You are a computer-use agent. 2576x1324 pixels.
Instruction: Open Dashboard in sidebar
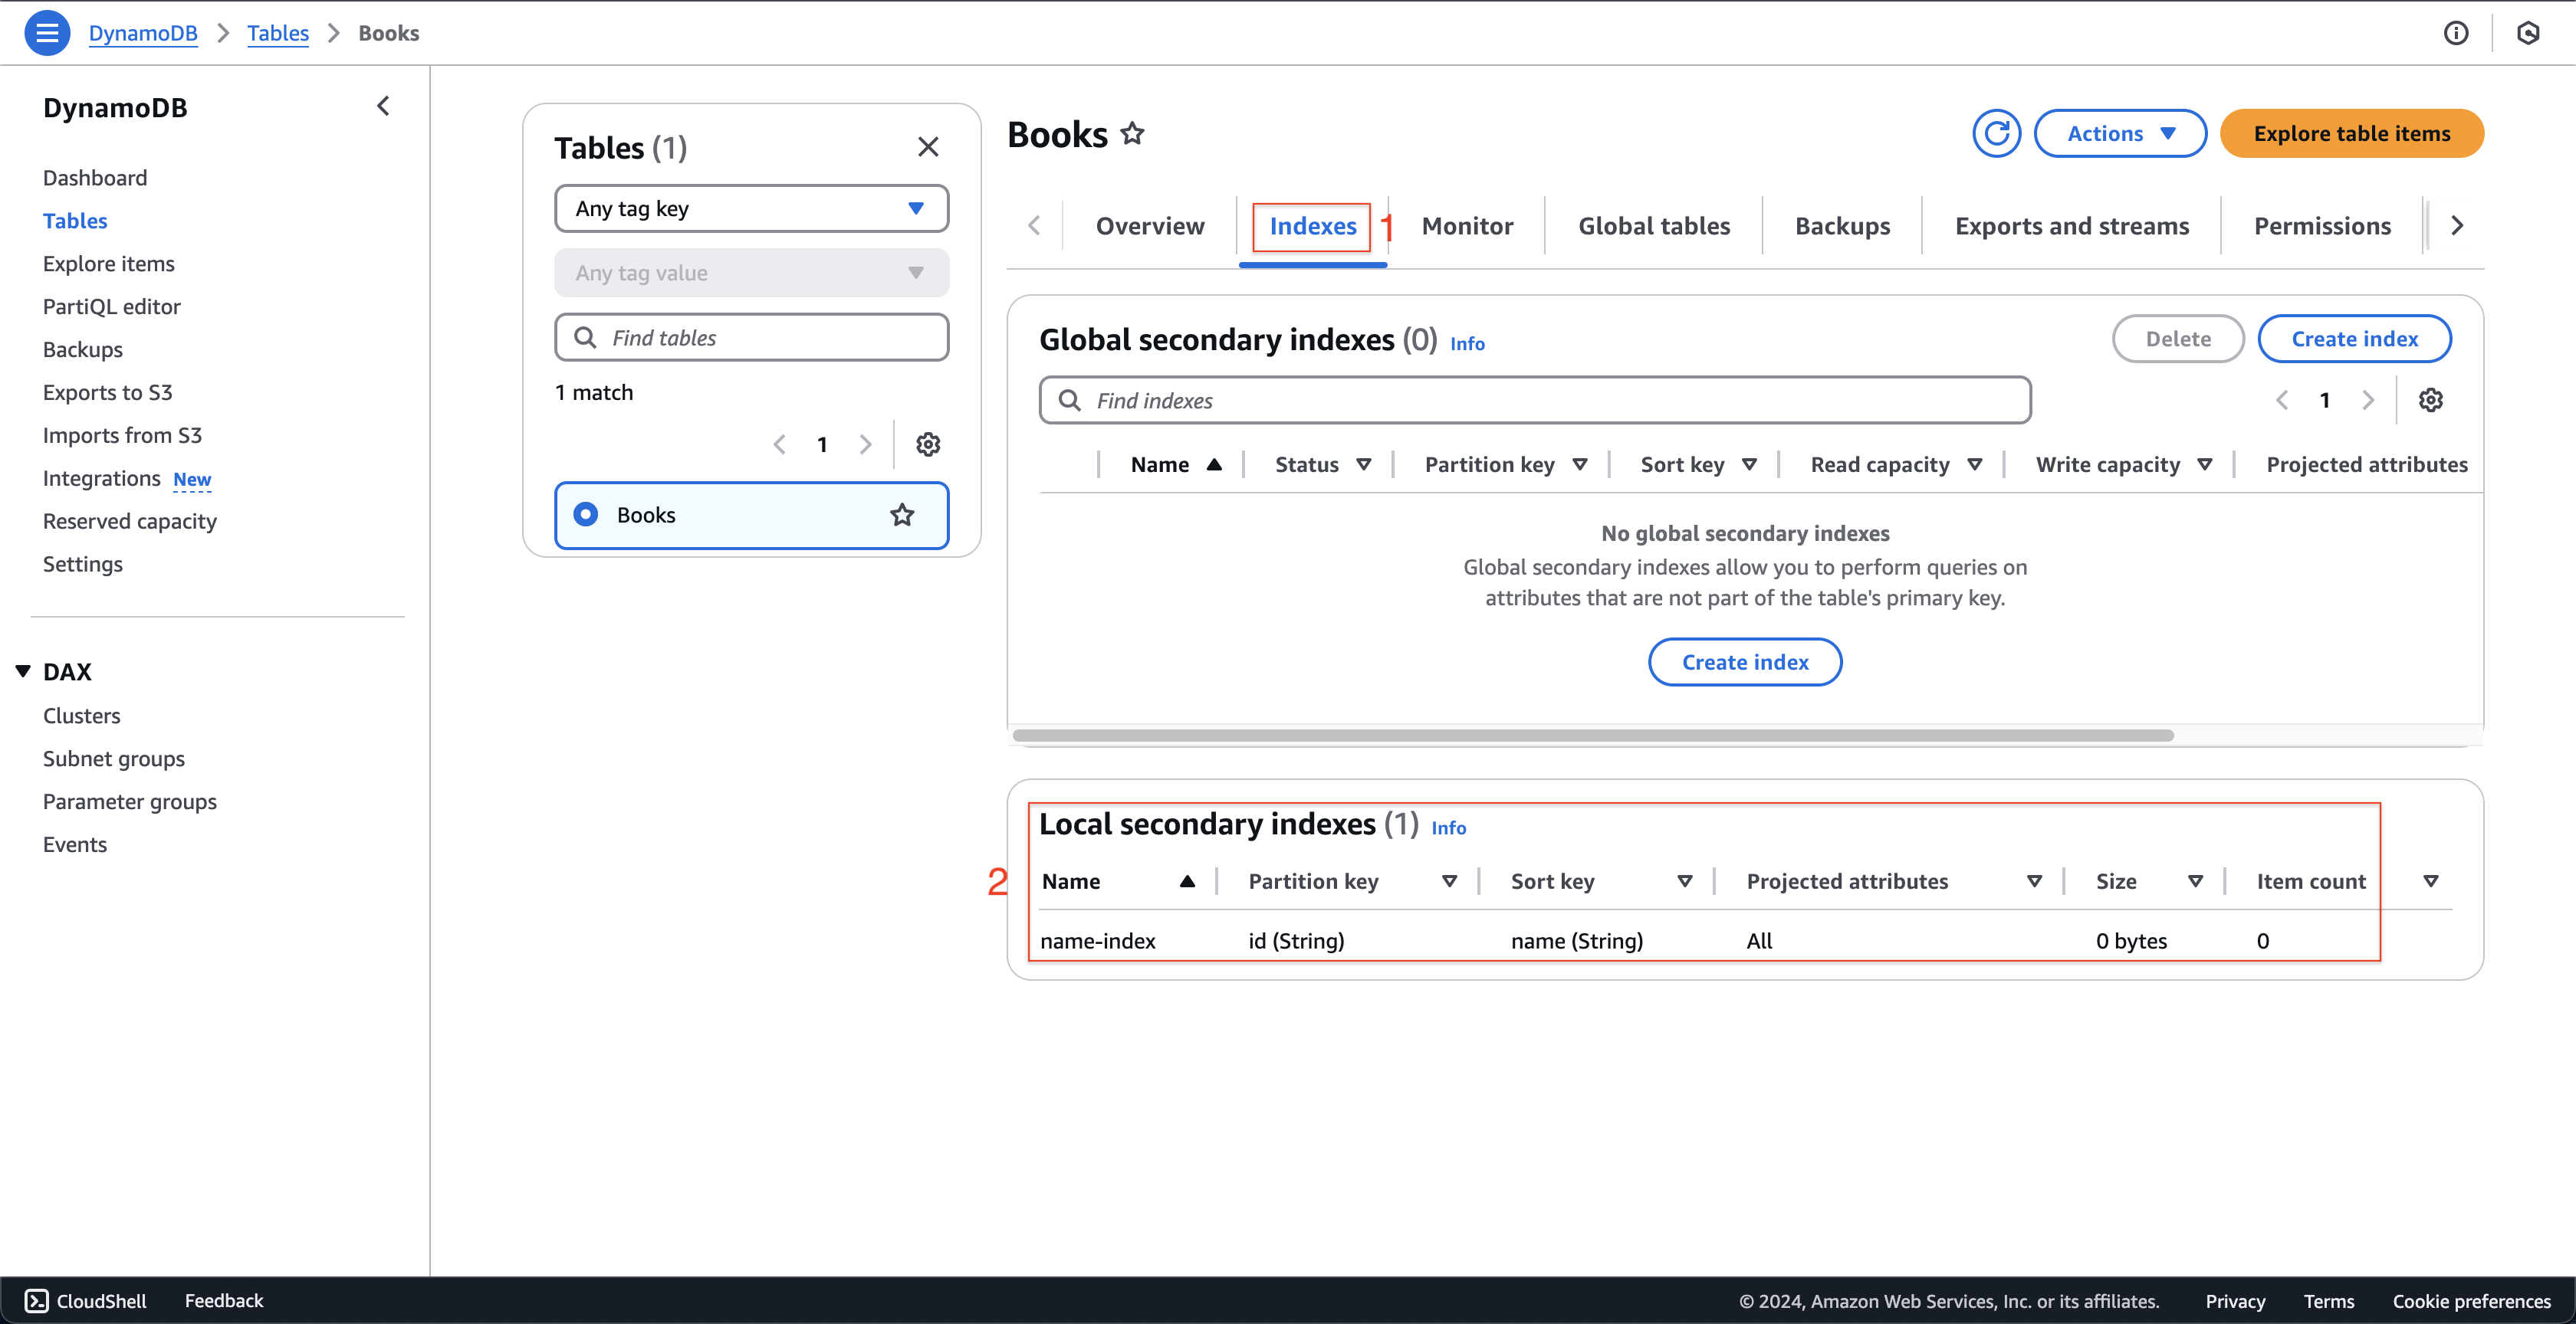95,177
